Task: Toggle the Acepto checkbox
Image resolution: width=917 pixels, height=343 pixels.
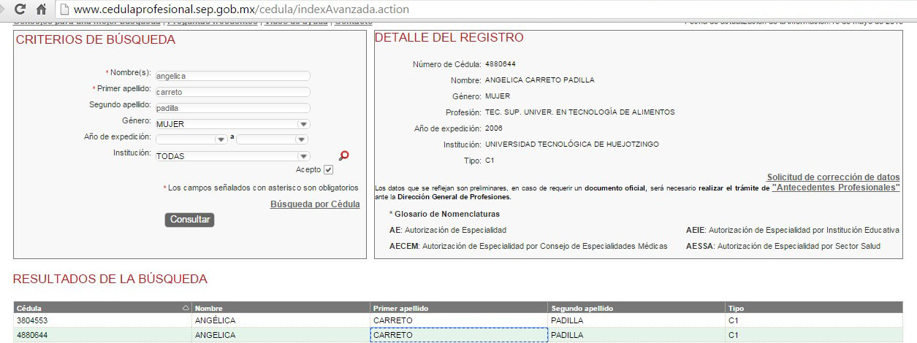Action: coord(328,170)
